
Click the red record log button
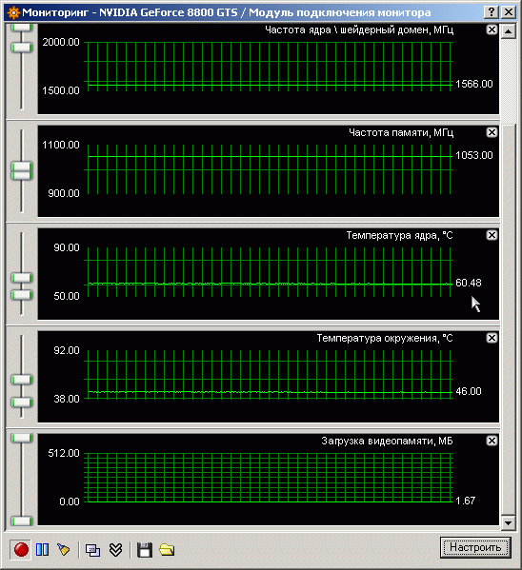coord(21,549)
